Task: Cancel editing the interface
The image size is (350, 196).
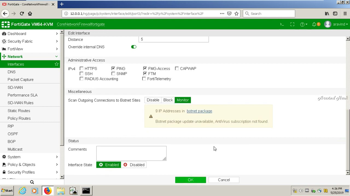Action: click(224, 180)
